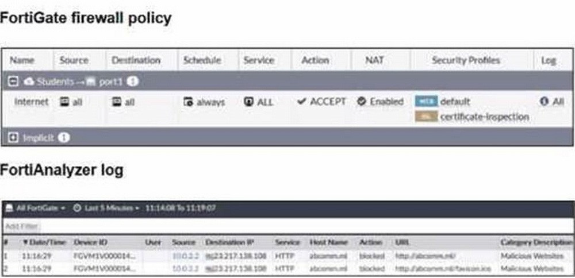Click the Destination column header
Image resolution: width=575 pixels, height=278 pixels.
coord(136,60)
